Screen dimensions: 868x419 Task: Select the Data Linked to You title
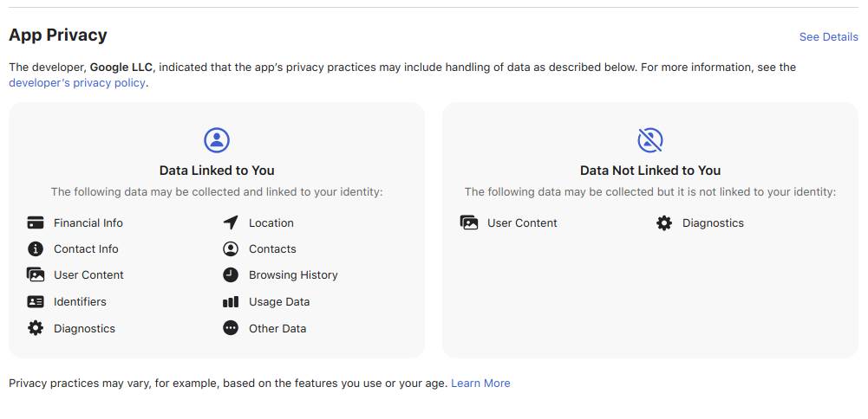[217, 171]
